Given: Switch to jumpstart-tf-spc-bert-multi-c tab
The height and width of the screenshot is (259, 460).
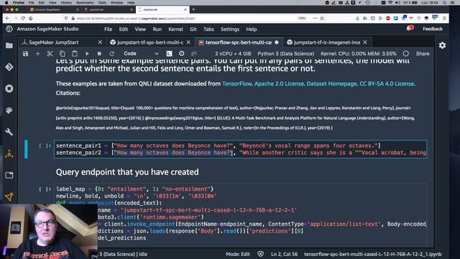Looking at the screenshot, I should coord(150,42).
